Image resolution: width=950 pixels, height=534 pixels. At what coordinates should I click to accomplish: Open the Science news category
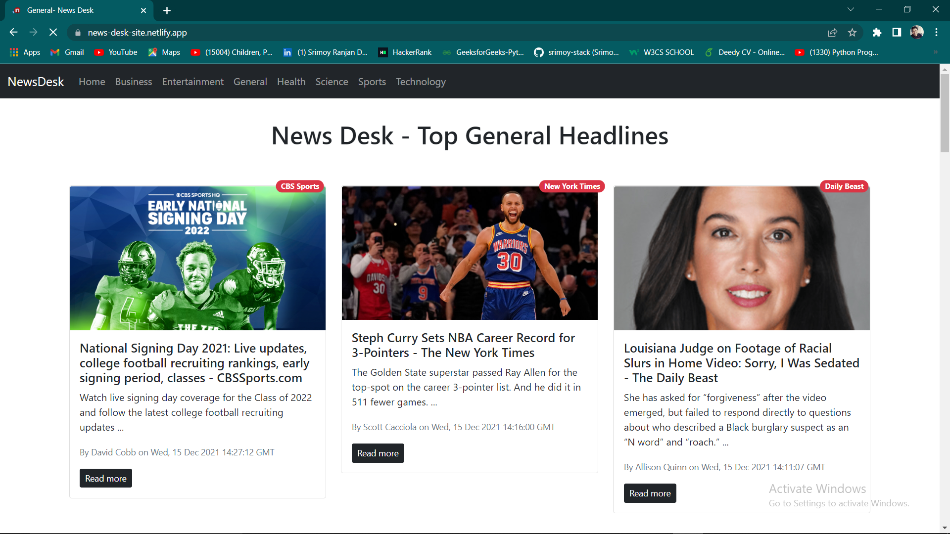pos(332,82)
